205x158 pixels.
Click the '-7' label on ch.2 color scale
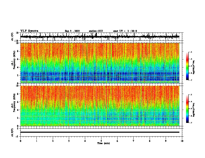tap(191, 123)
